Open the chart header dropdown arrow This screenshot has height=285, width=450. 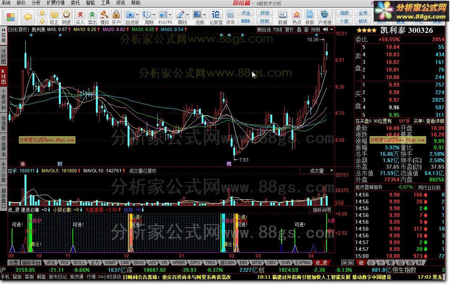pos(331,29)
